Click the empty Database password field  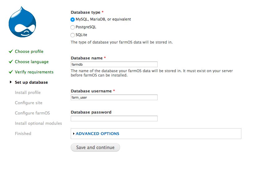pyautogui.click(x=114, y=119)
